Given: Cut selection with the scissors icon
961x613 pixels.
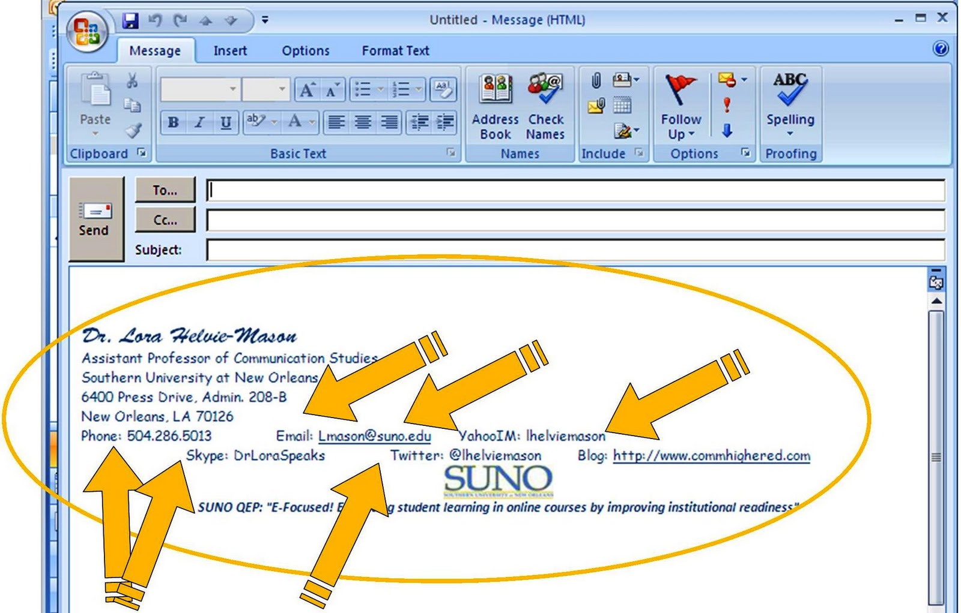Looking at the screenshot, I should (x=132, y=80).
